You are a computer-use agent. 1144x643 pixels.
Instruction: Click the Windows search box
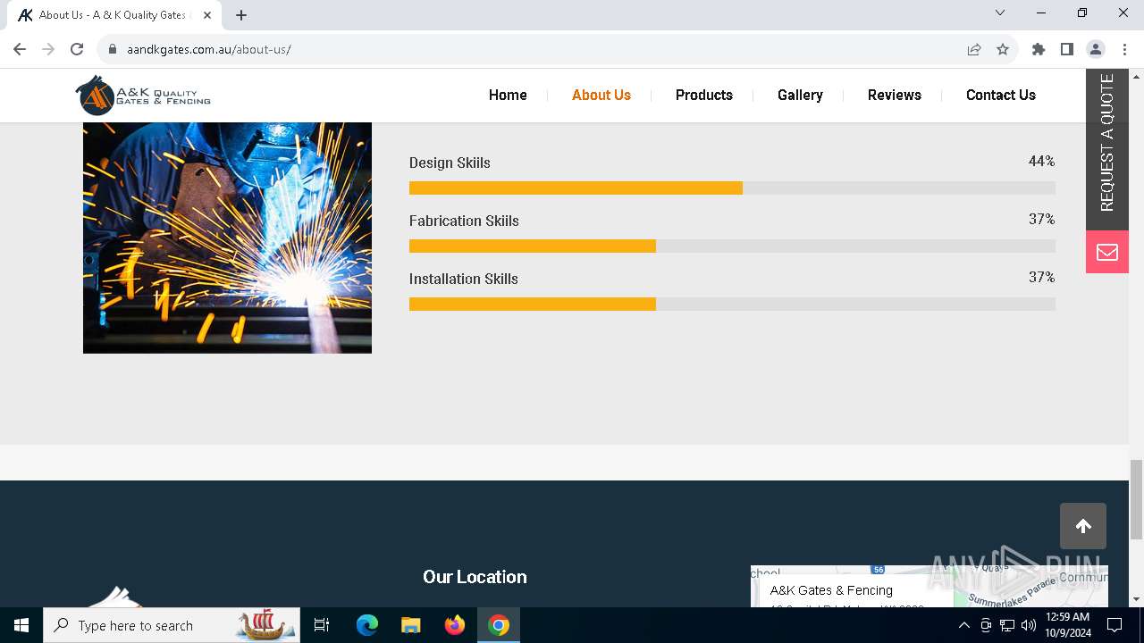click(172, 625)
